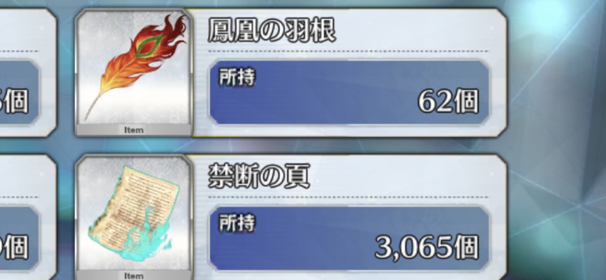Tap the cut-off count in upper left card
Screen dimensions: 606x280
[14, 101]
